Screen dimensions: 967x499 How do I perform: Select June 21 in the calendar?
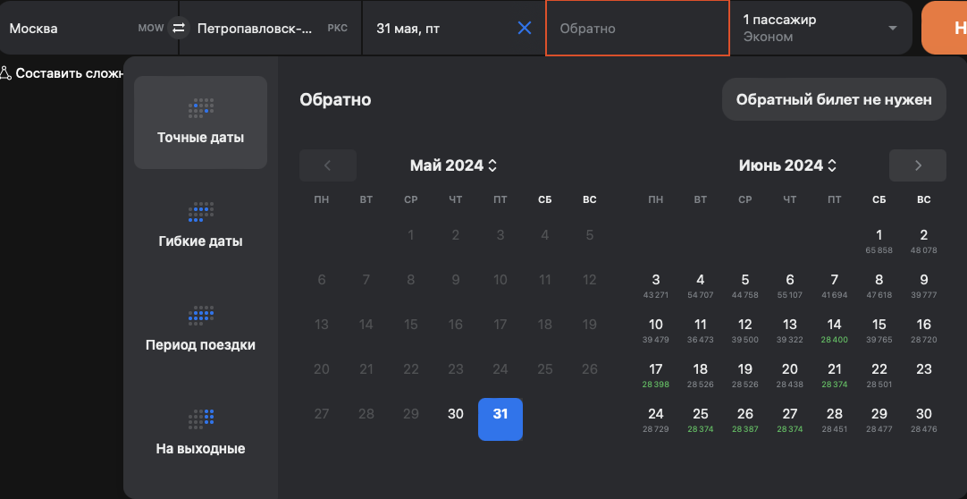point(835,375)
